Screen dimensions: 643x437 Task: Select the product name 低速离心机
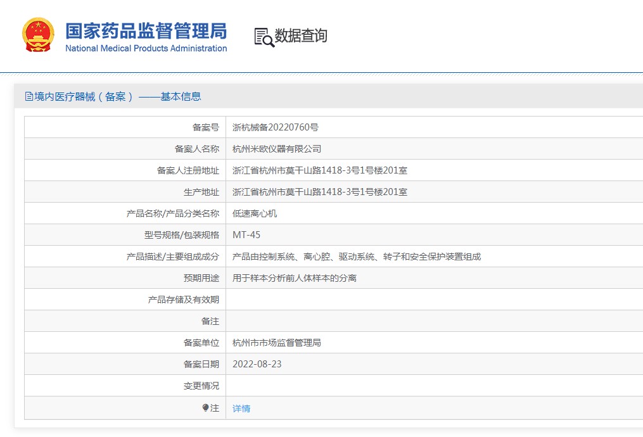[255, 213]
